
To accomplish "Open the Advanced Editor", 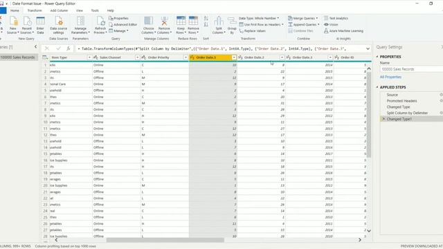I will 123,25.
